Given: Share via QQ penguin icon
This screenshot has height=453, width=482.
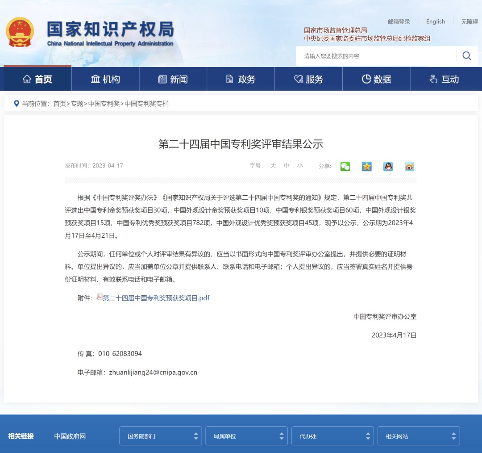Looking at the screenshot, I should pos(388,166).
